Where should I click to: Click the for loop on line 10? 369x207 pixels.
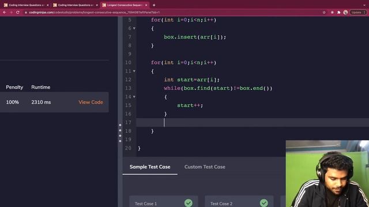pos(183,63)
